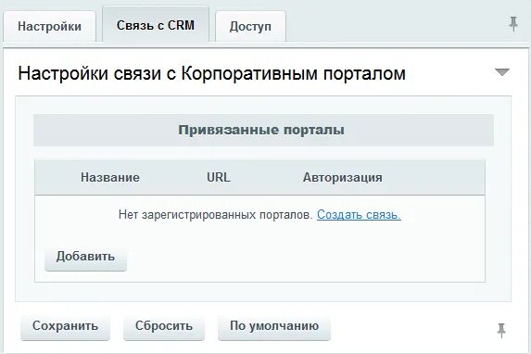Click the Сбросить button

point(164,326)
